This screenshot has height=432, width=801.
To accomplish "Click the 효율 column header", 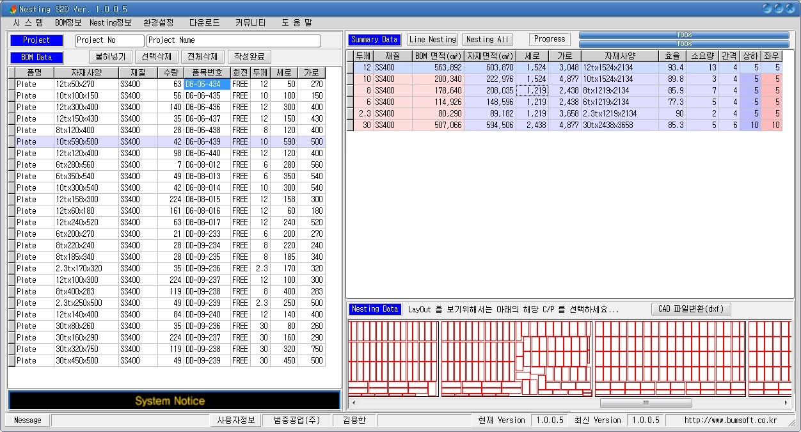I will [672, 56].
